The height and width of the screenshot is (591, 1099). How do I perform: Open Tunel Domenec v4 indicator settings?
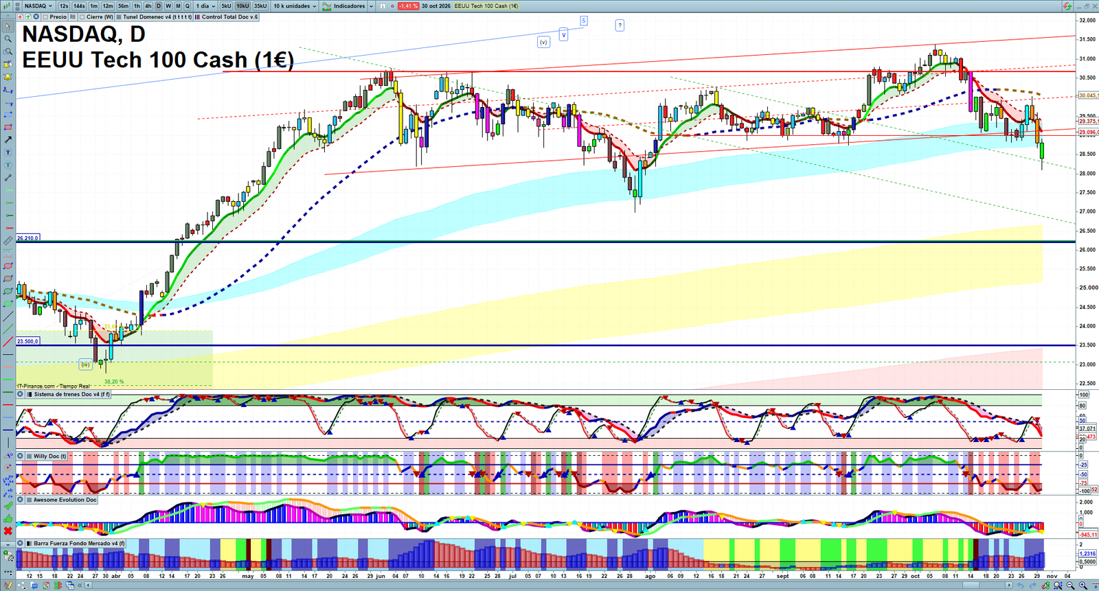coord(155,16)
